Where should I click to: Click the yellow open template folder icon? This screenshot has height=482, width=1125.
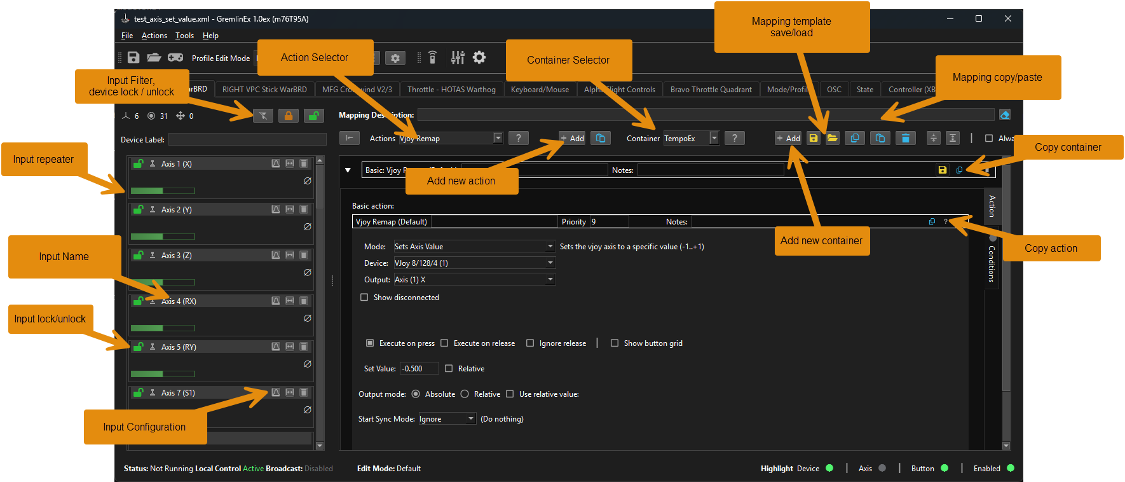coord(833,138)
